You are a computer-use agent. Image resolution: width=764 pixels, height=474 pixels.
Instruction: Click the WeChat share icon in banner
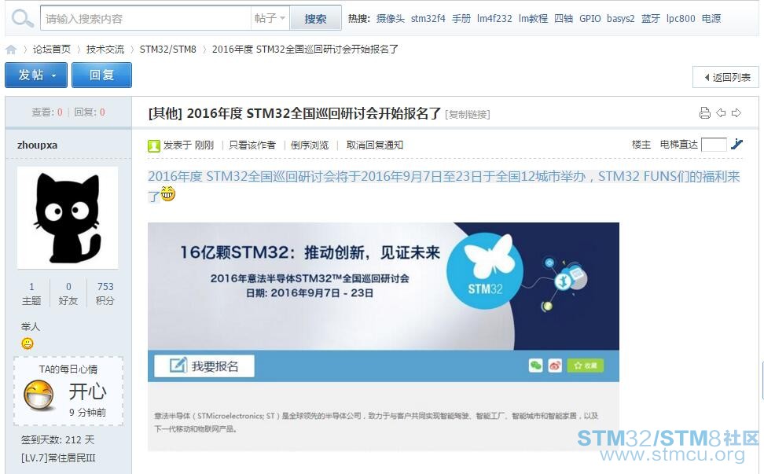click(x=535, y=366)
